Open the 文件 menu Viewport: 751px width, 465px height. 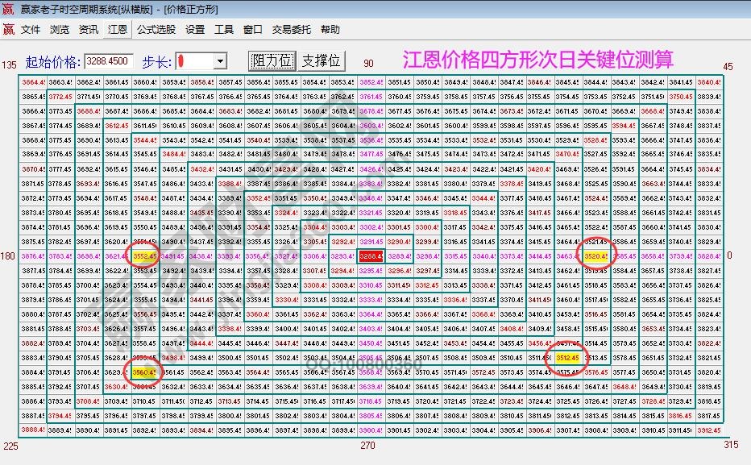point(30,29)
